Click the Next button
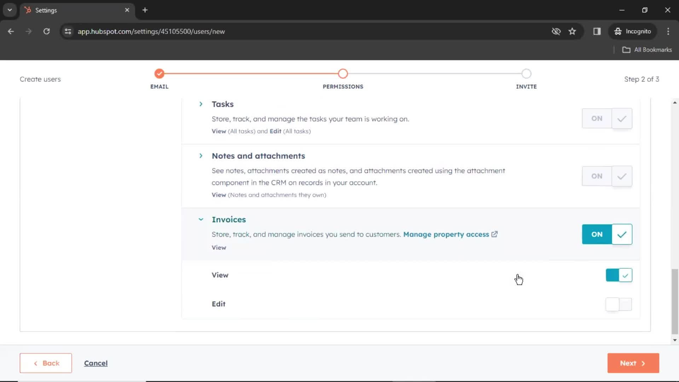Image resolution: width=679 pixels, height=382 pixels. [x=633, y=363]
